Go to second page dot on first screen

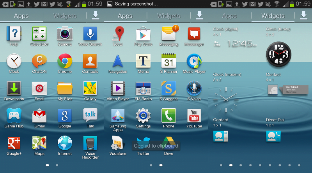(57, 165)
